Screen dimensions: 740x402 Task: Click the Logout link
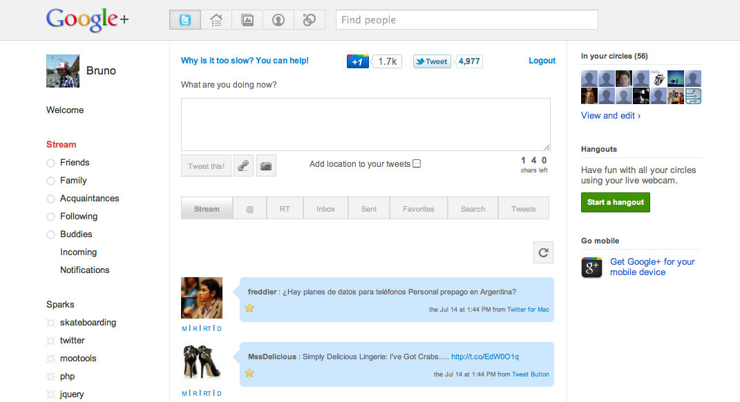[x=542, y=60]
